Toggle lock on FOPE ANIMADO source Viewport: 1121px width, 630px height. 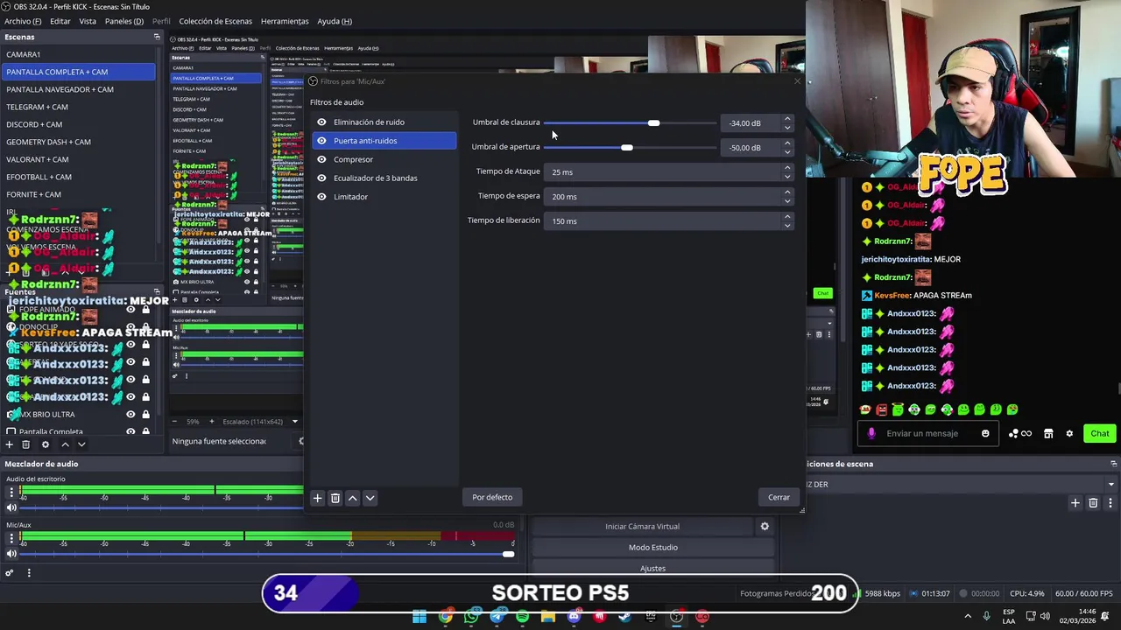coord(145,309)
